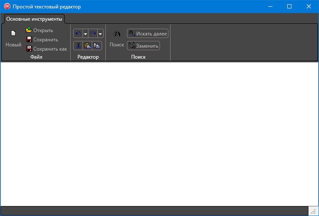Click the Искать далее button

pyautogui.click(x=148, y=33)
